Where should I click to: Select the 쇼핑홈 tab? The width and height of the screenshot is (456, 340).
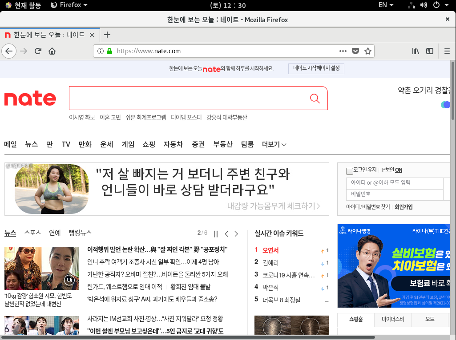click(356, 320)
